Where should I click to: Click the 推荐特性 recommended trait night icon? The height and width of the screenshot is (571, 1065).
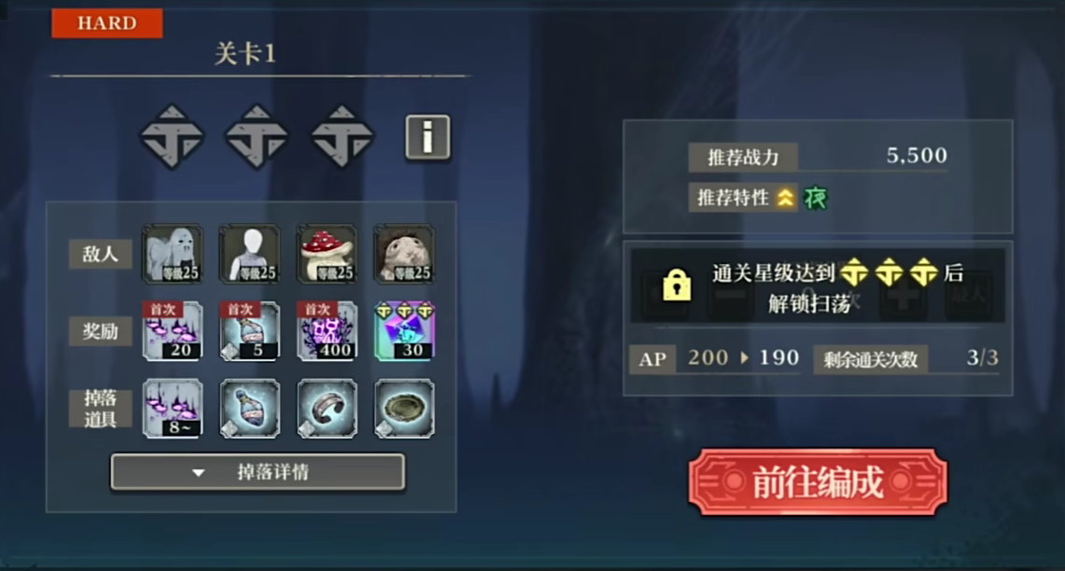[x=816, y=198]
